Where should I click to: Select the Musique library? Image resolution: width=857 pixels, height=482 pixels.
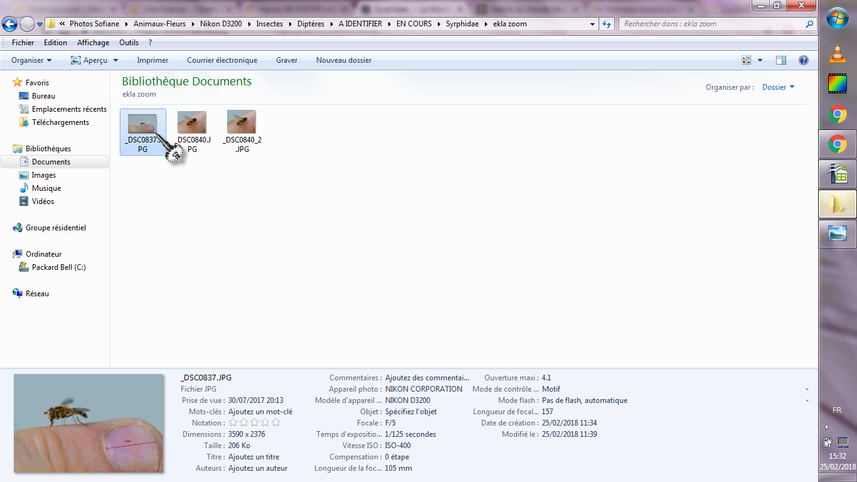point(46,188)
